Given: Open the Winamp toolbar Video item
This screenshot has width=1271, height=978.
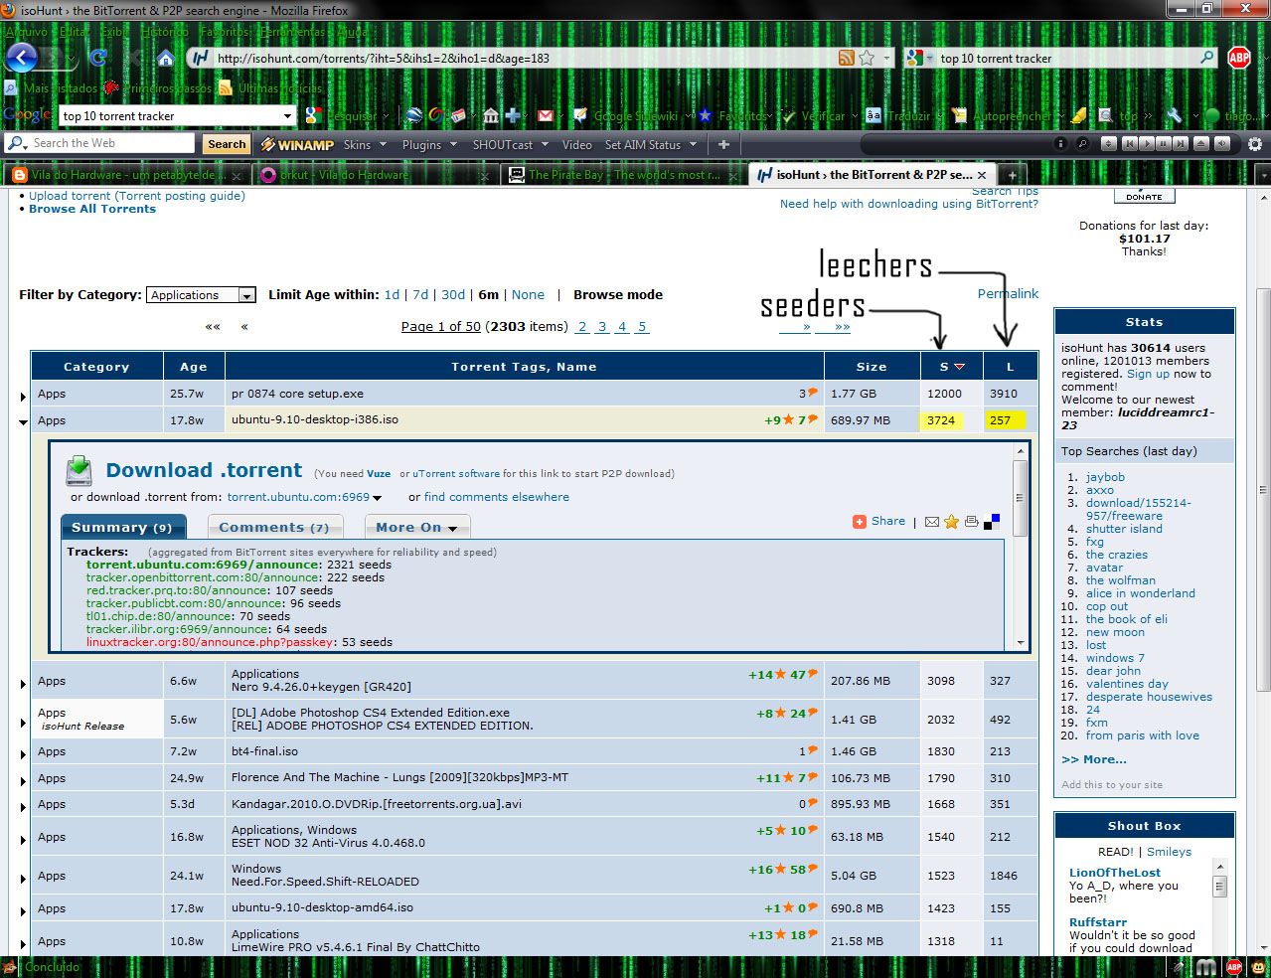Looking at the screenshot, I should (x=576, y=144).
